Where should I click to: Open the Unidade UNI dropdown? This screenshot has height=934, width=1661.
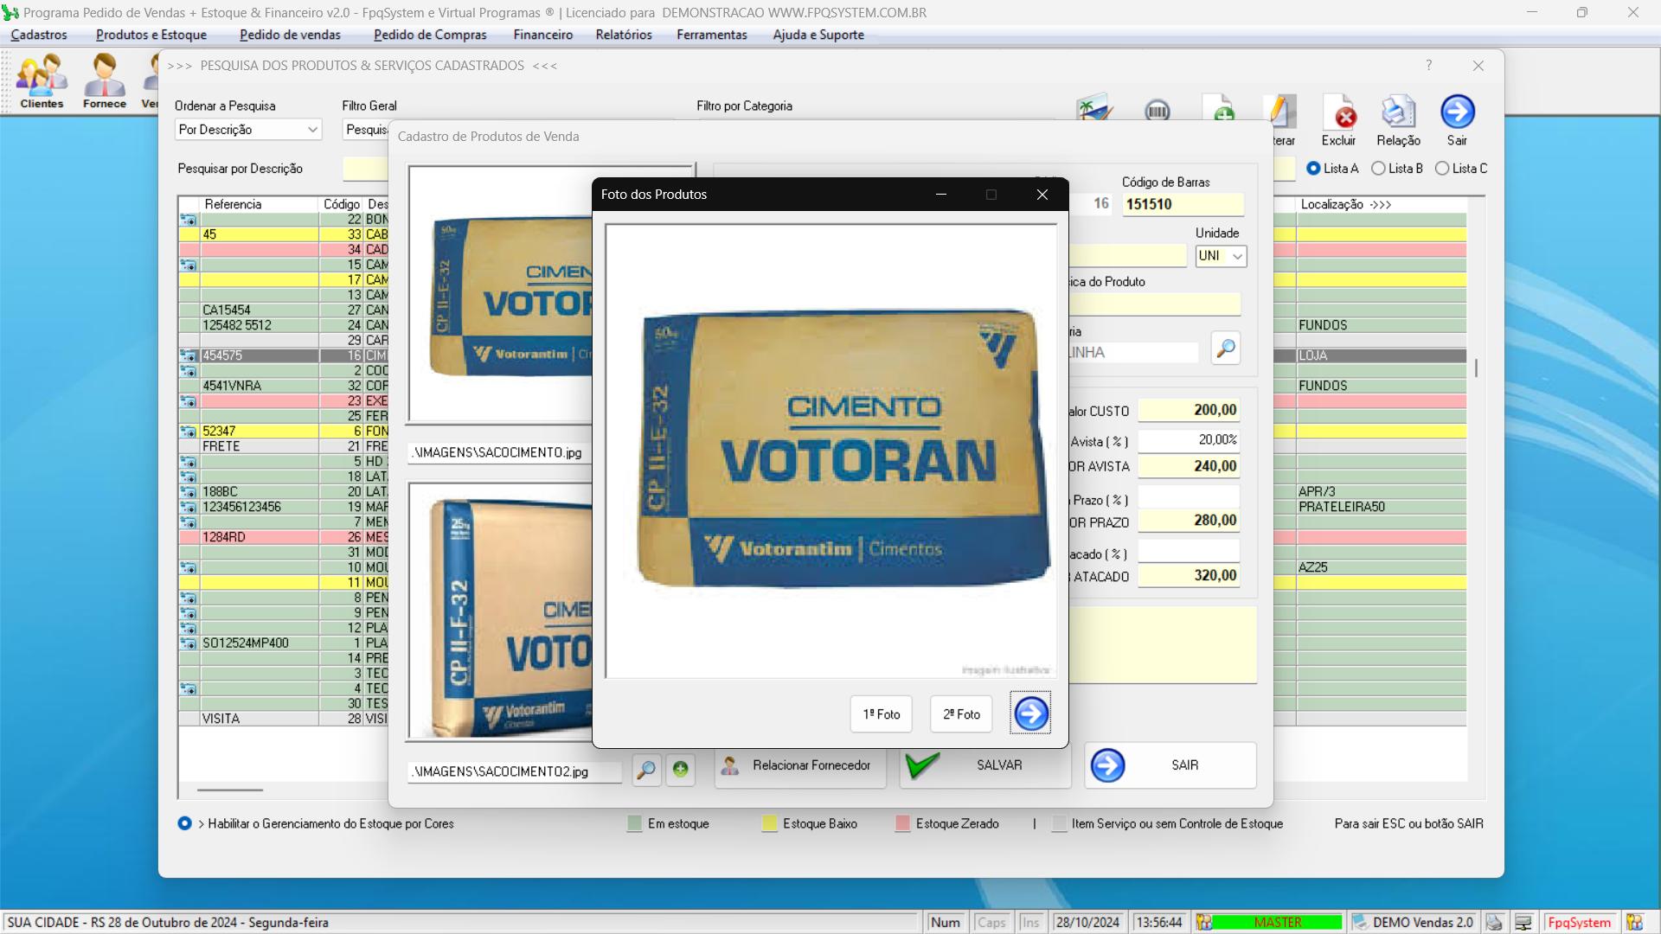pyautogui.click(x=1221, y=256)
